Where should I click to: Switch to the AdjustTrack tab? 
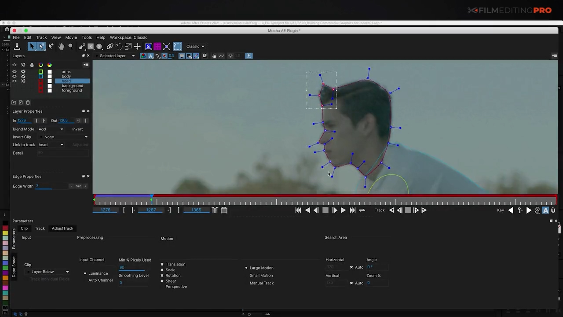pyautogui.click(x=62, y=228)
